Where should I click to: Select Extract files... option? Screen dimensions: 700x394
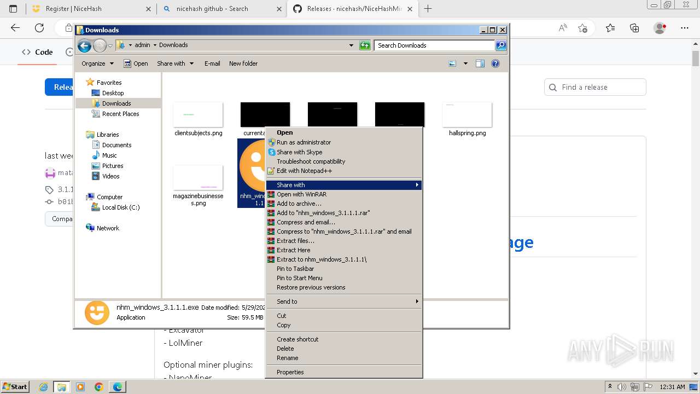344,241
